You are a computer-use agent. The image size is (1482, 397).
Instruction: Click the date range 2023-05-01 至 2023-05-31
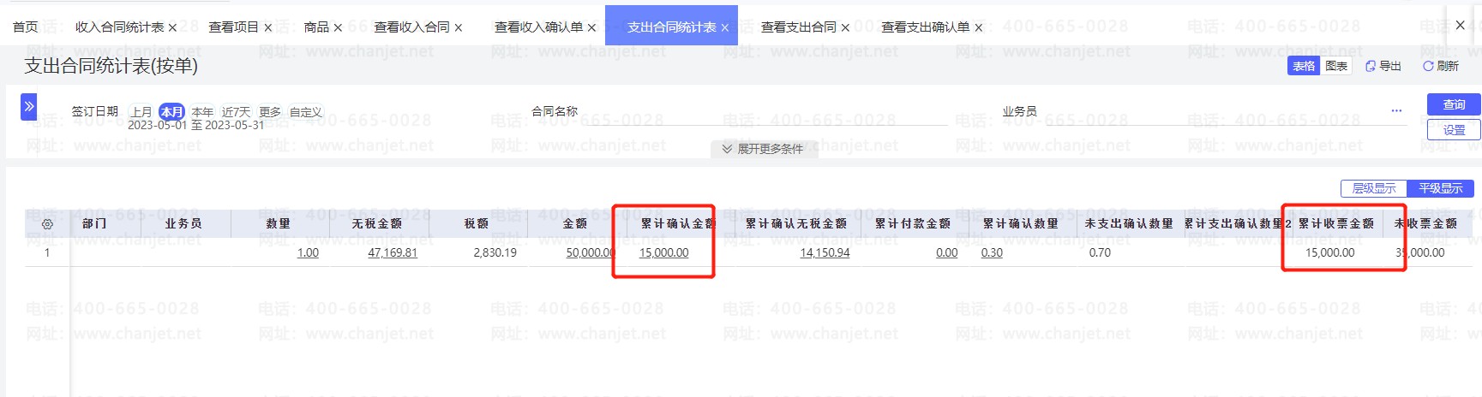click(x=196, y=125)
